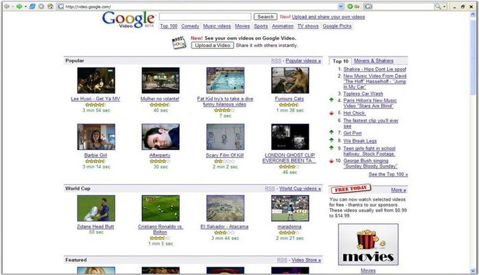Open the Zidane Head Butt video thumbnail
The image size is (479, 275).
tap(96, 208)
